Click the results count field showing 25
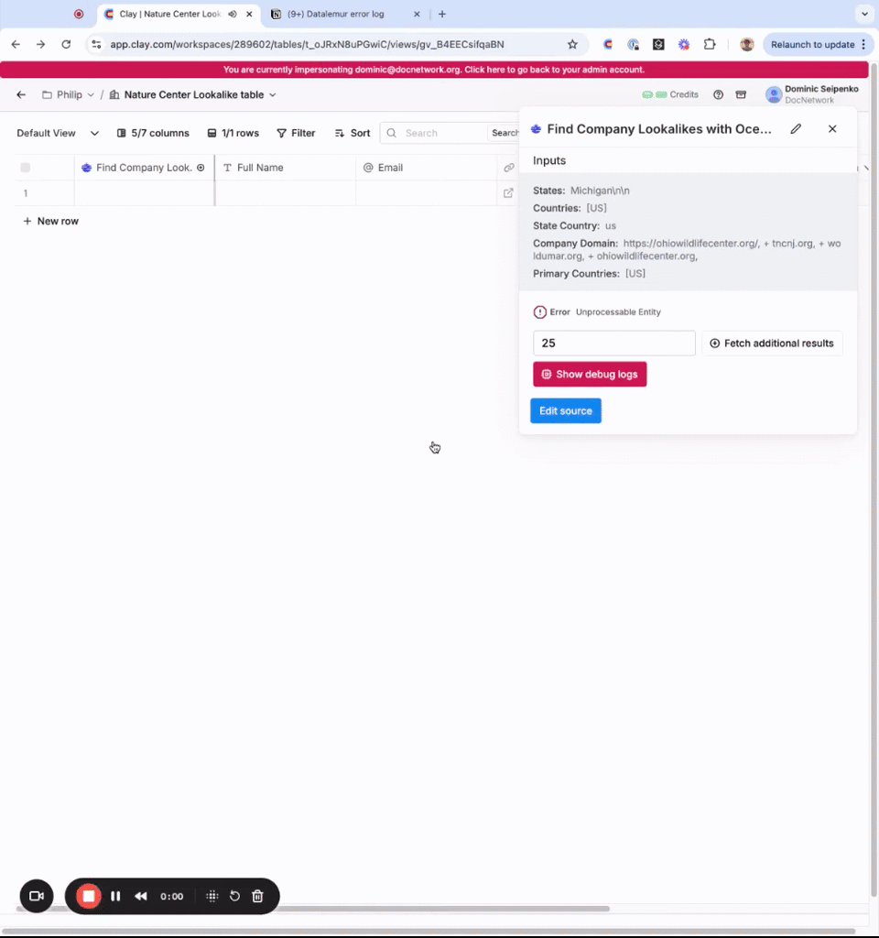Screen dimensions: 879x938 (x=613, y=344)
